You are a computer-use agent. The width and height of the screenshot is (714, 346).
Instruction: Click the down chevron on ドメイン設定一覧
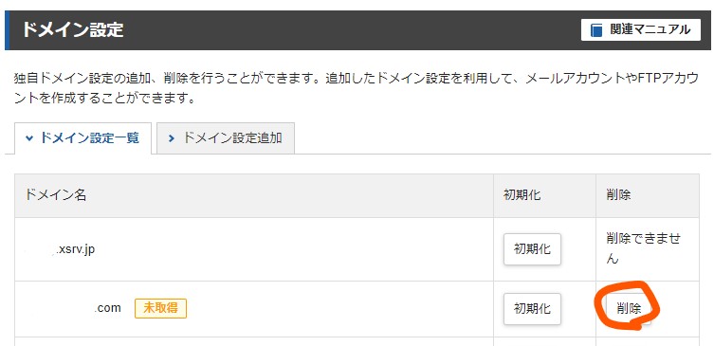click(x=29, y=138)
